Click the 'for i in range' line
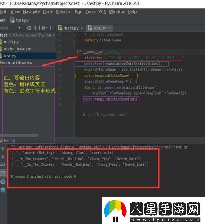205x224 pixels. (122, 87)
